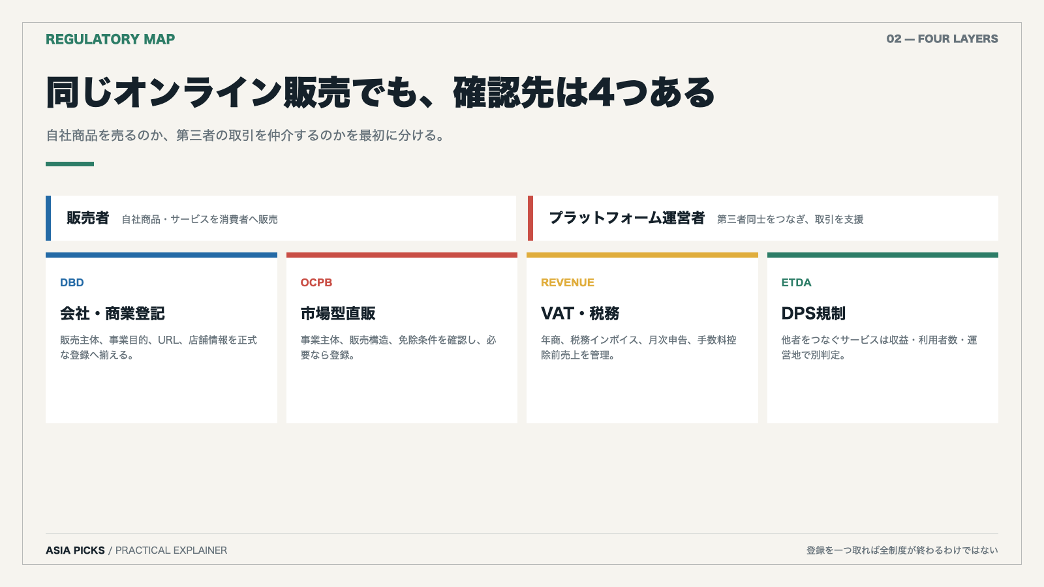Click the プラットフォーム運営者 section heading
1044x587 pixels.
[627, 218]
